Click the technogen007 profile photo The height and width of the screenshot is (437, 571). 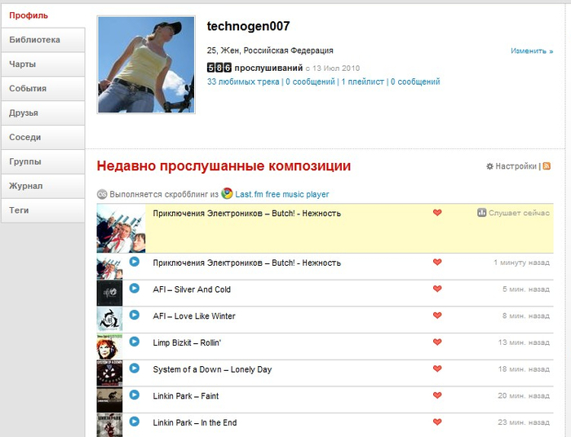pos(146,64)
